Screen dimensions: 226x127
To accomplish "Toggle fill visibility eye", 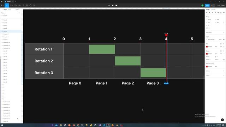I will (x=221, y=47).
